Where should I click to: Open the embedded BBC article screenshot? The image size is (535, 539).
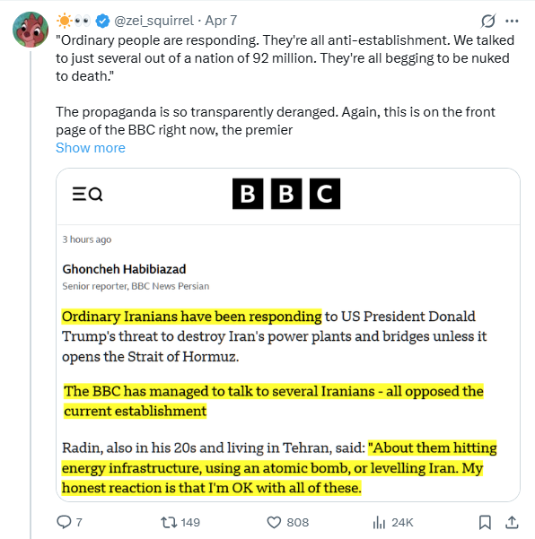(x=288, y=335)
